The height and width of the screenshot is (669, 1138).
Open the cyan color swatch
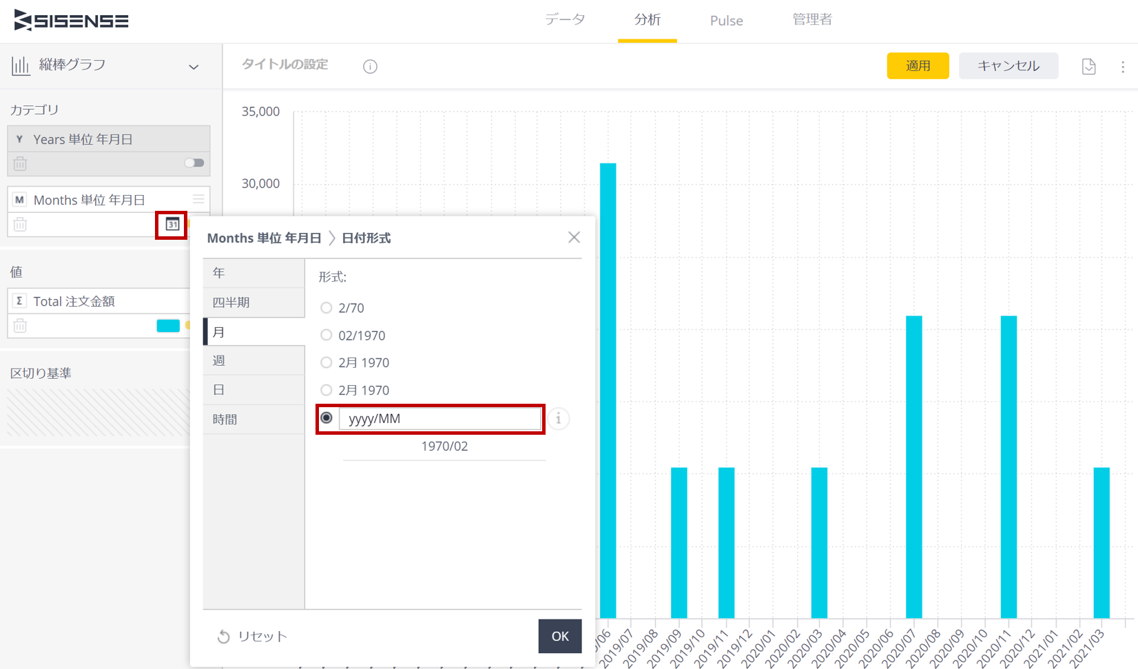[x=168, y=326]
